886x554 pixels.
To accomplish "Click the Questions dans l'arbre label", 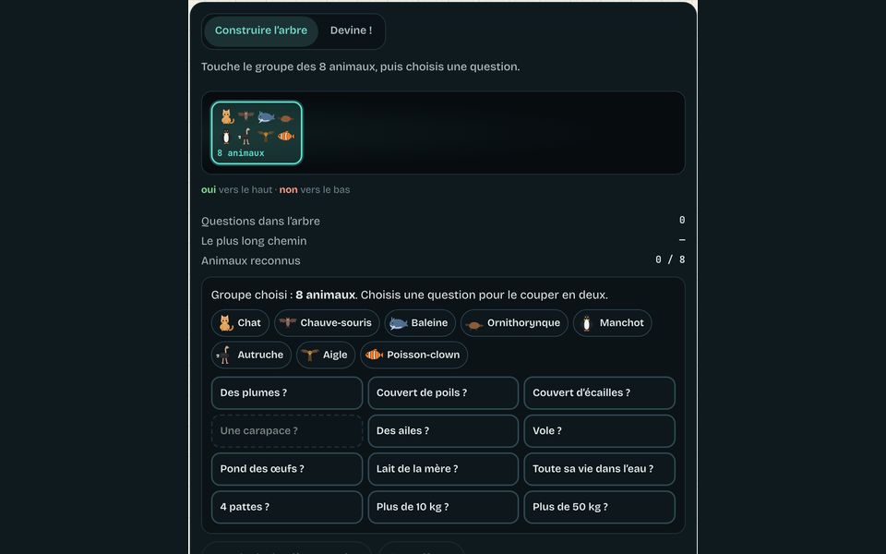I will 260,221.
